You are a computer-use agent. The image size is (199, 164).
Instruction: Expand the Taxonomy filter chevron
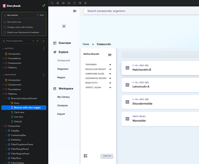(x=110, y=65)
